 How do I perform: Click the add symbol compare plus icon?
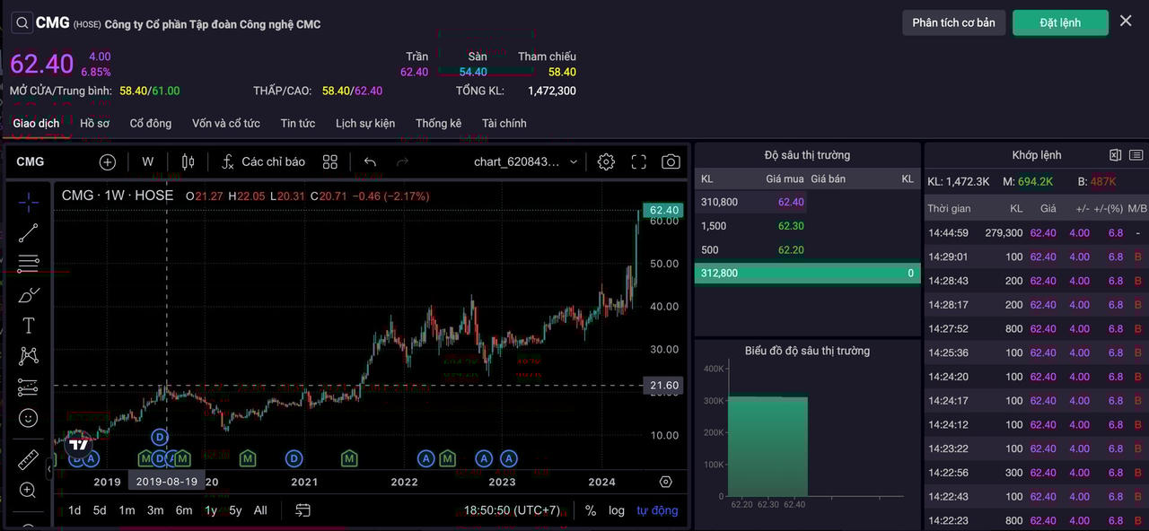coord(108,161)
